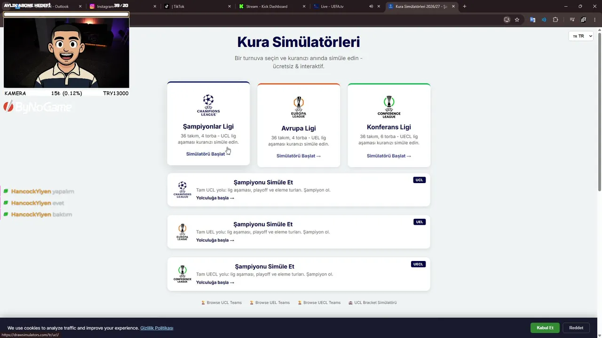The height and width of the screenshot is (338, 602).
Task: Switch to the TikTok tab
Action: click(x=198, y=7)
